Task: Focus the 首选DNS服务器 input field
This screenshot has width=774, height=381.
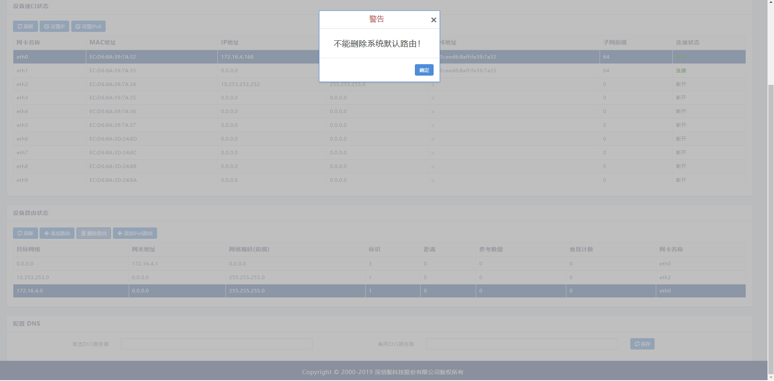Action: 217,344
